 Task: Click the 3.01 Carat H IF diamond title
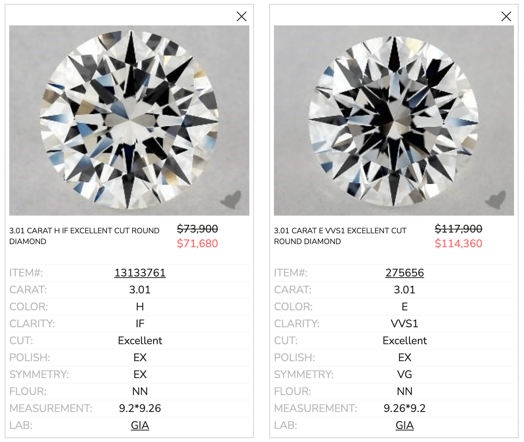[x=84, y=236]
